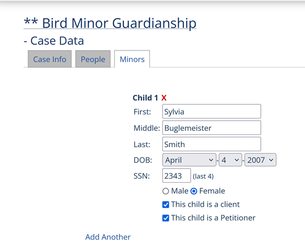This screenshot has width=305, height=251.
Task: Expand the DOB month dropdown showing April
Action: (190, 160)
